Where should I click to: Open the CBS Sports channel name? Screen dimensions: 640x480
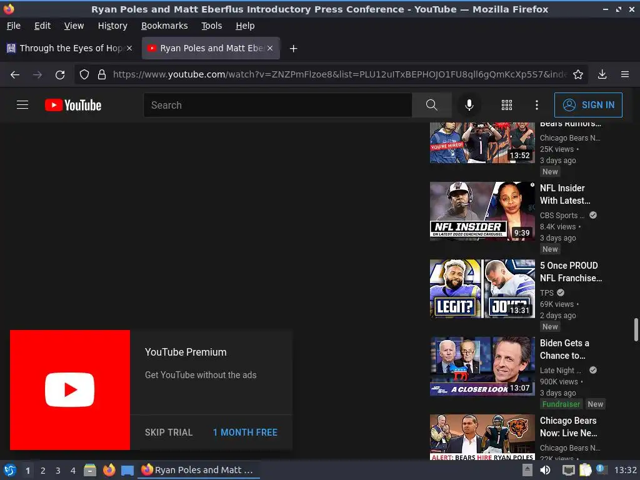pos(562,216)
